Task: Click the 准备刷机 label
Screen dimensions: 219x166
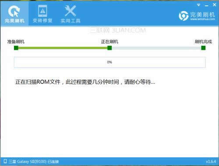Action: (x=16, y=41)
